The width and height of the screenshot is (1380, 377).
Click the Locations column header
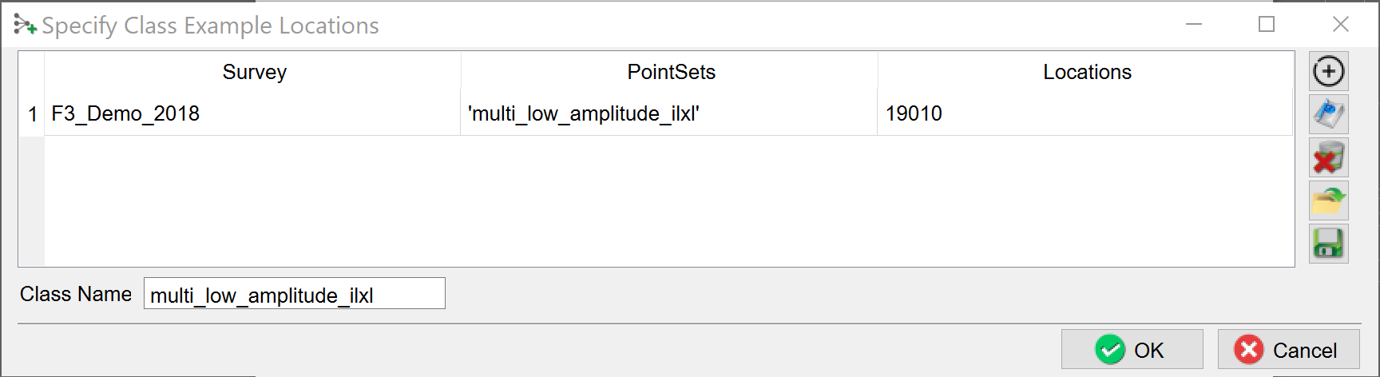point(1087,72)
